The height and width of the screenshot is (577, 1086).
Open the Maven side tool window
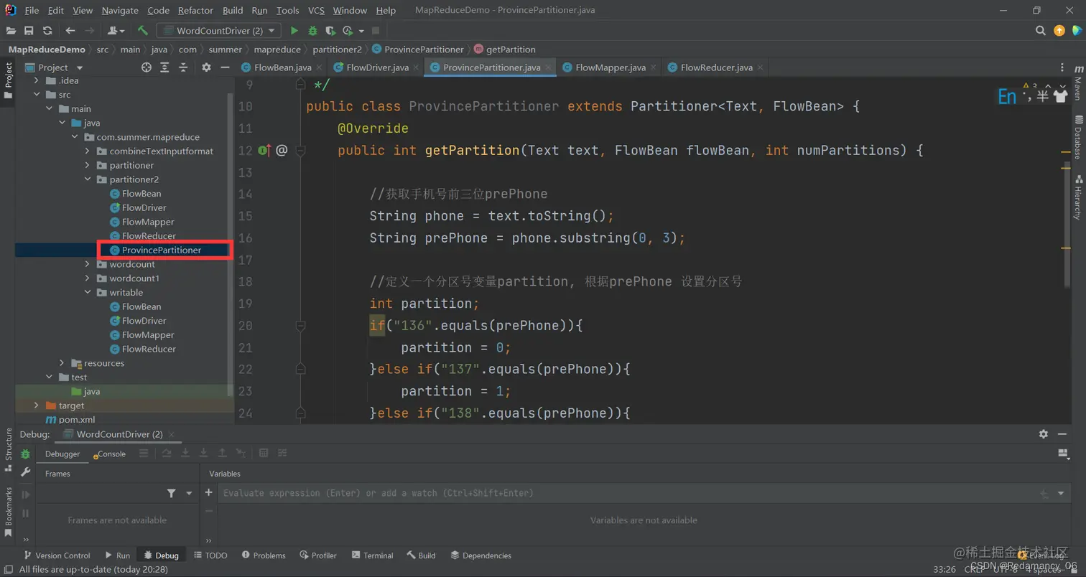(x=1077, y=84)
